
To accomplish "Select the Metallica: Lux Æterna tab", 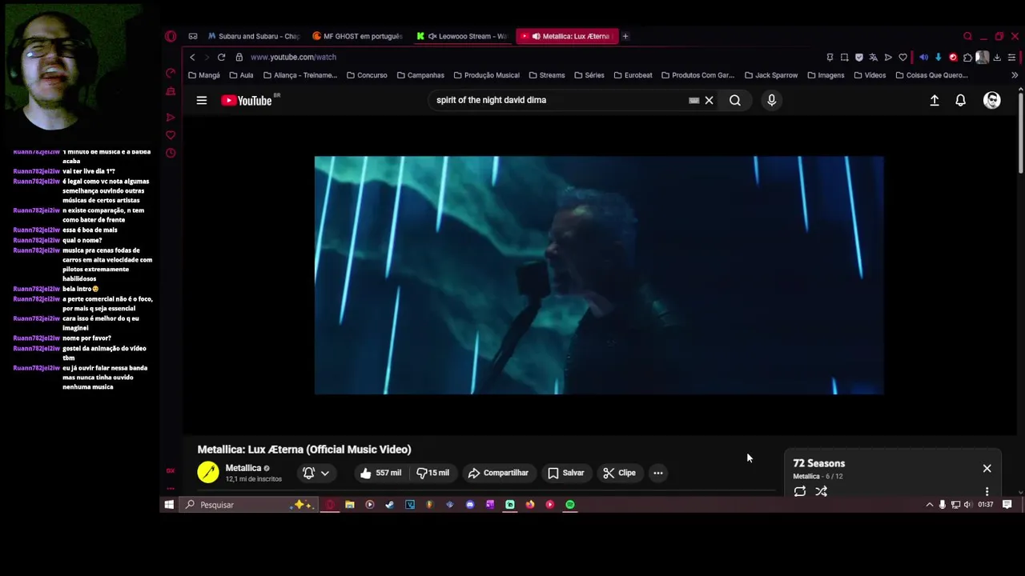I will point(567,36).
